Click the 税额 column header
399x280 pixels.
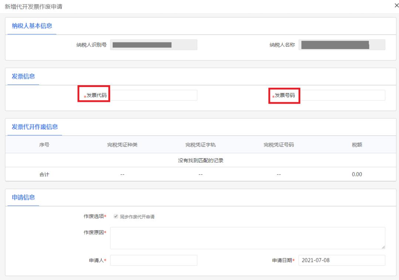(x=357, y=145)
